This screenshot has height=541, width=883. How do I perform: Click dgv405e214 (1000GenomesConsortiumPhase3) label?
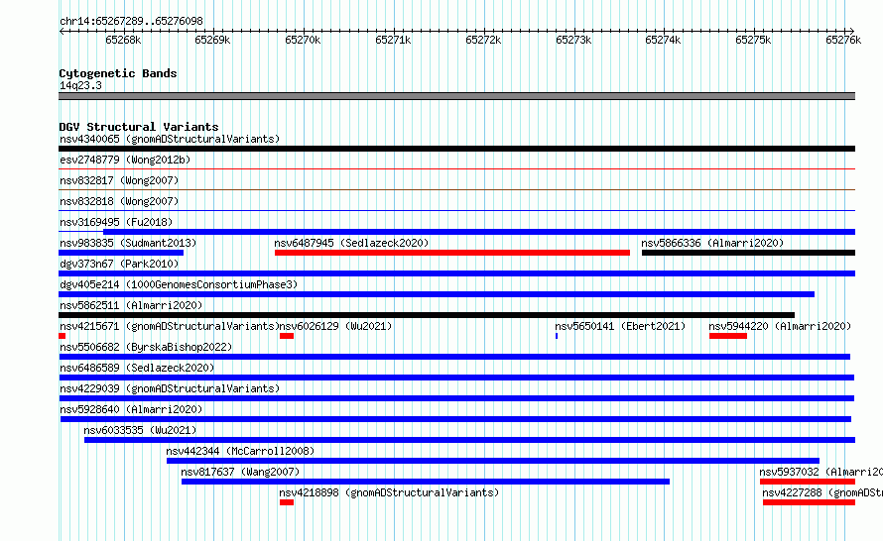(179, 284)
